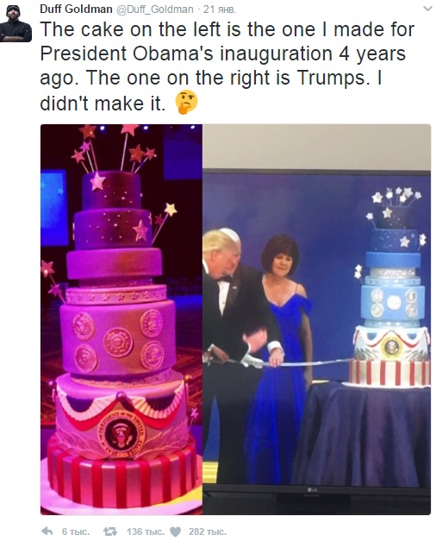The image size is (436, 547).
Task: Click the presidential seal on pink cake
Action: coord(121,434)
